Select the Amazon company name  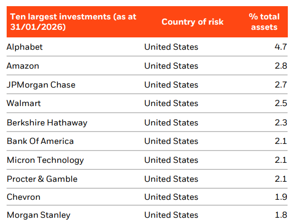click(x=23, y=66)
